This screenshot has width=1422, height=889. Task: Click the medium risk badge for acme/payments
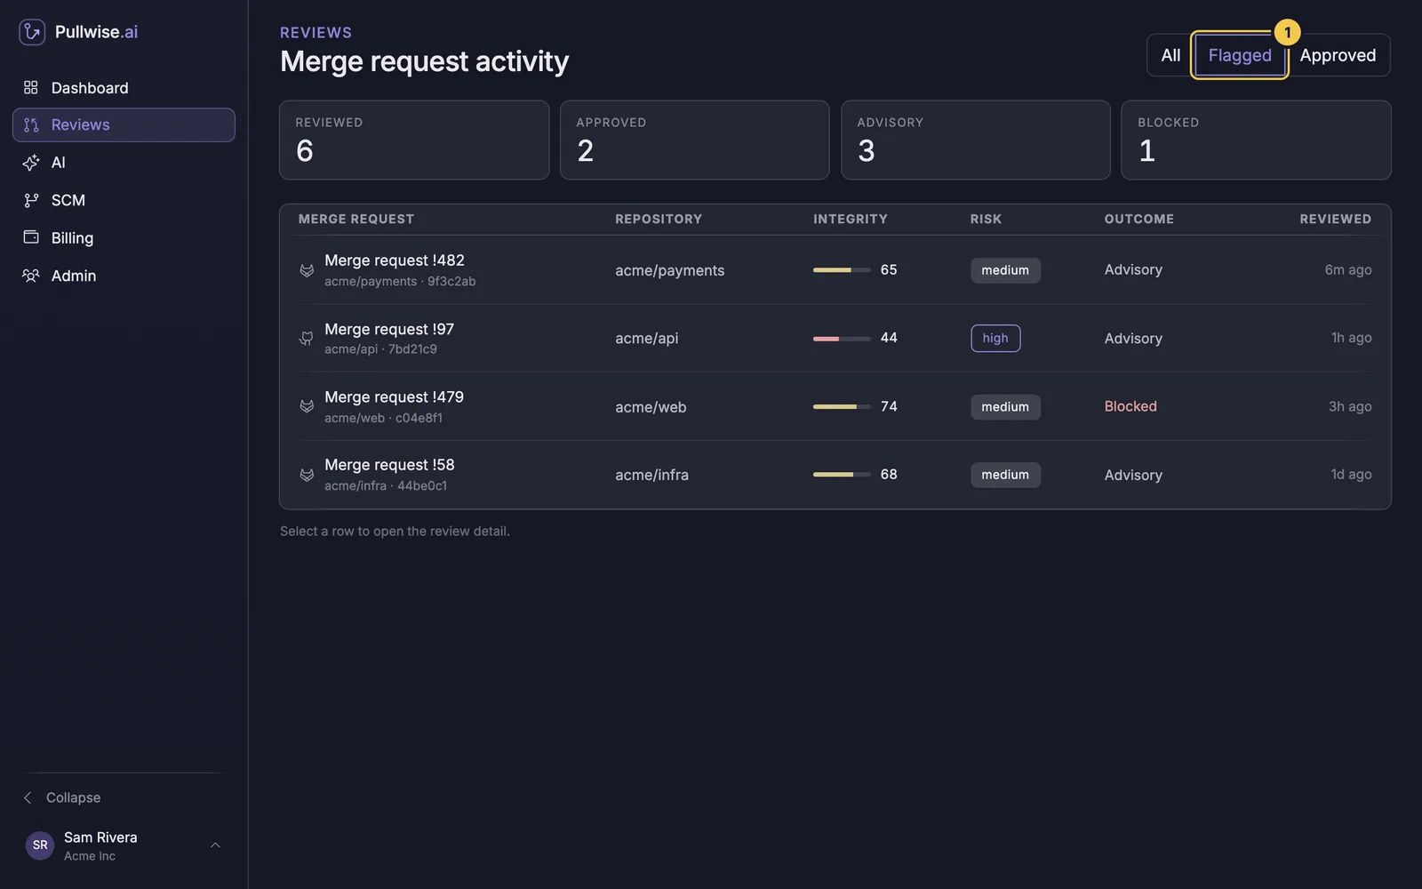(1005, 270)
